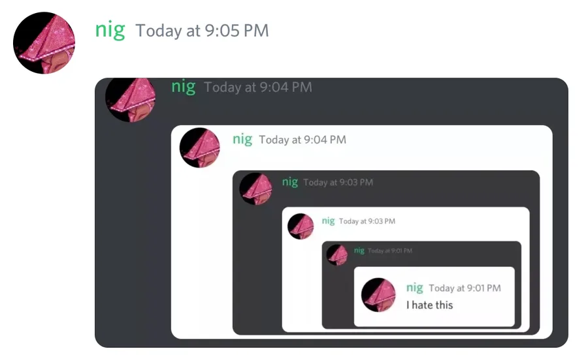Click the avatar in the white 9:03 PM card
Viewport: 588px width, 357px height.
[301, 226]
